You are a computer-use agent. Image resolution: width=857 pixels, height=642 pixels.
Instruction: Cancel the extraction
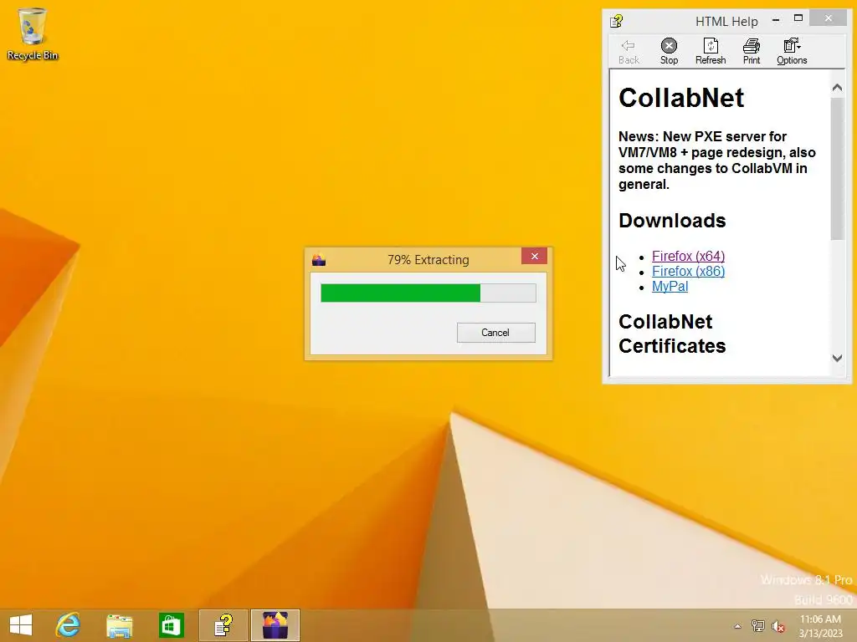pos(495,333)
